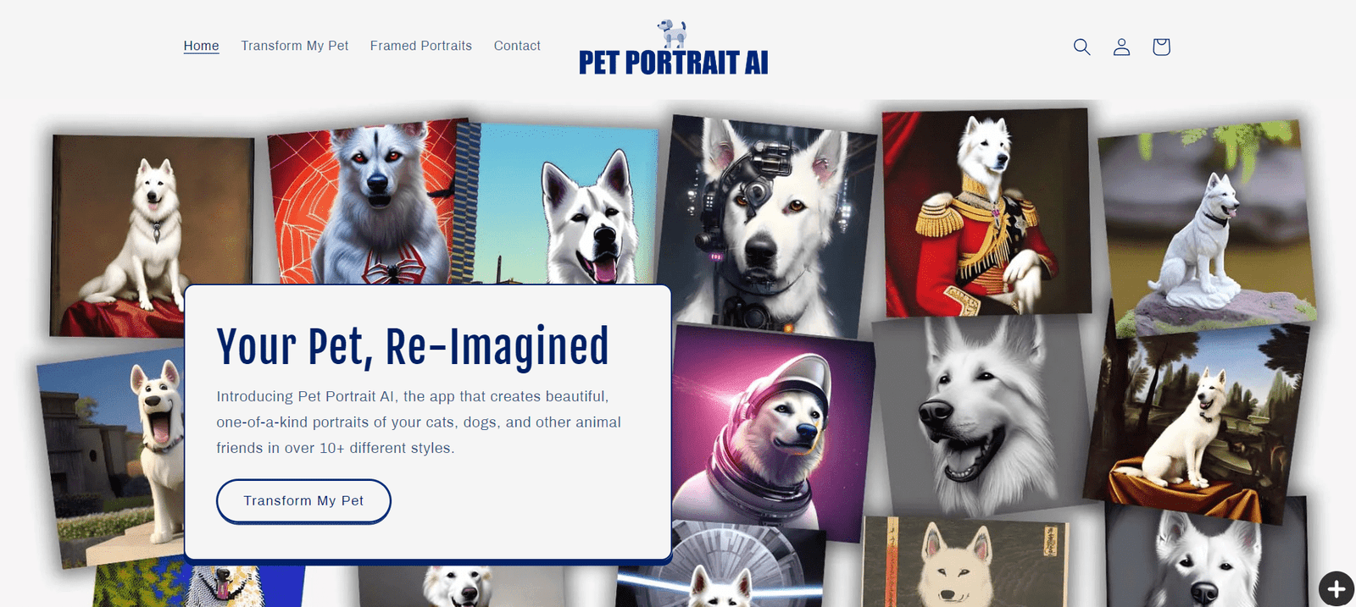This screenshot has height=607, width=1356.
Task: Go to the Home menu item
Action: 201,46
